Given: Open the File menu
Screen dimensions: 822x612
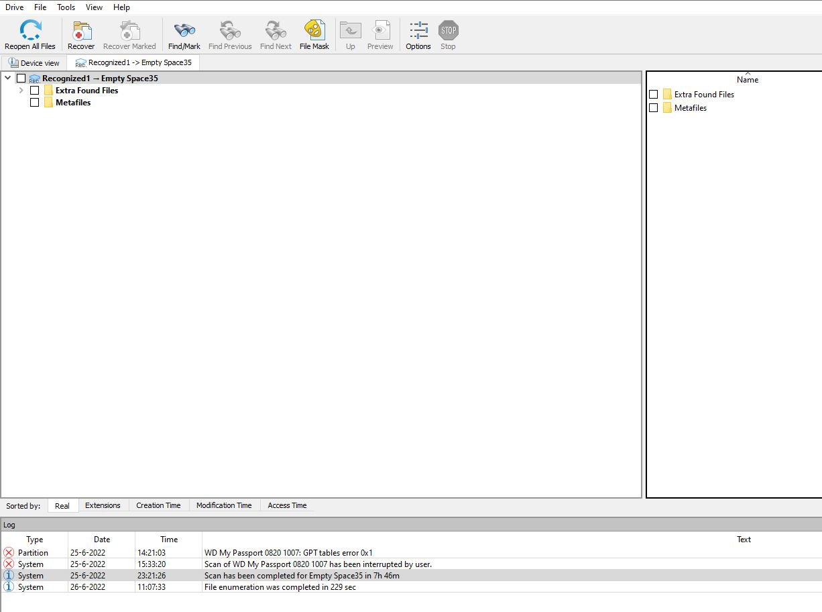Looking at the screenshot, I should (x=40, y=7).
